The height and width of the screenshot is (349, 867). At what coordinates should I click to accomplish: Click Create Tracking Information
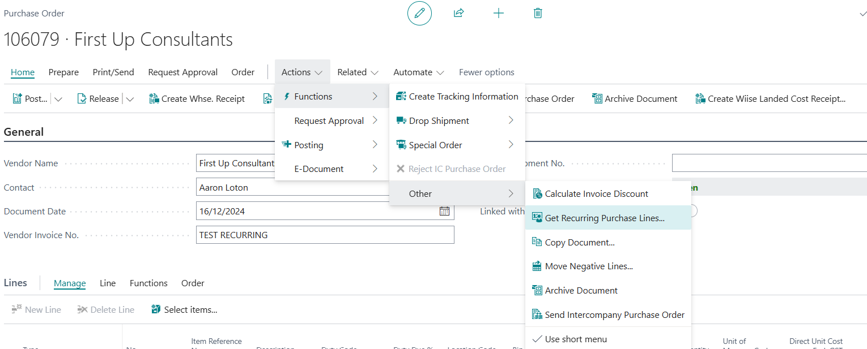click(457, 96)
